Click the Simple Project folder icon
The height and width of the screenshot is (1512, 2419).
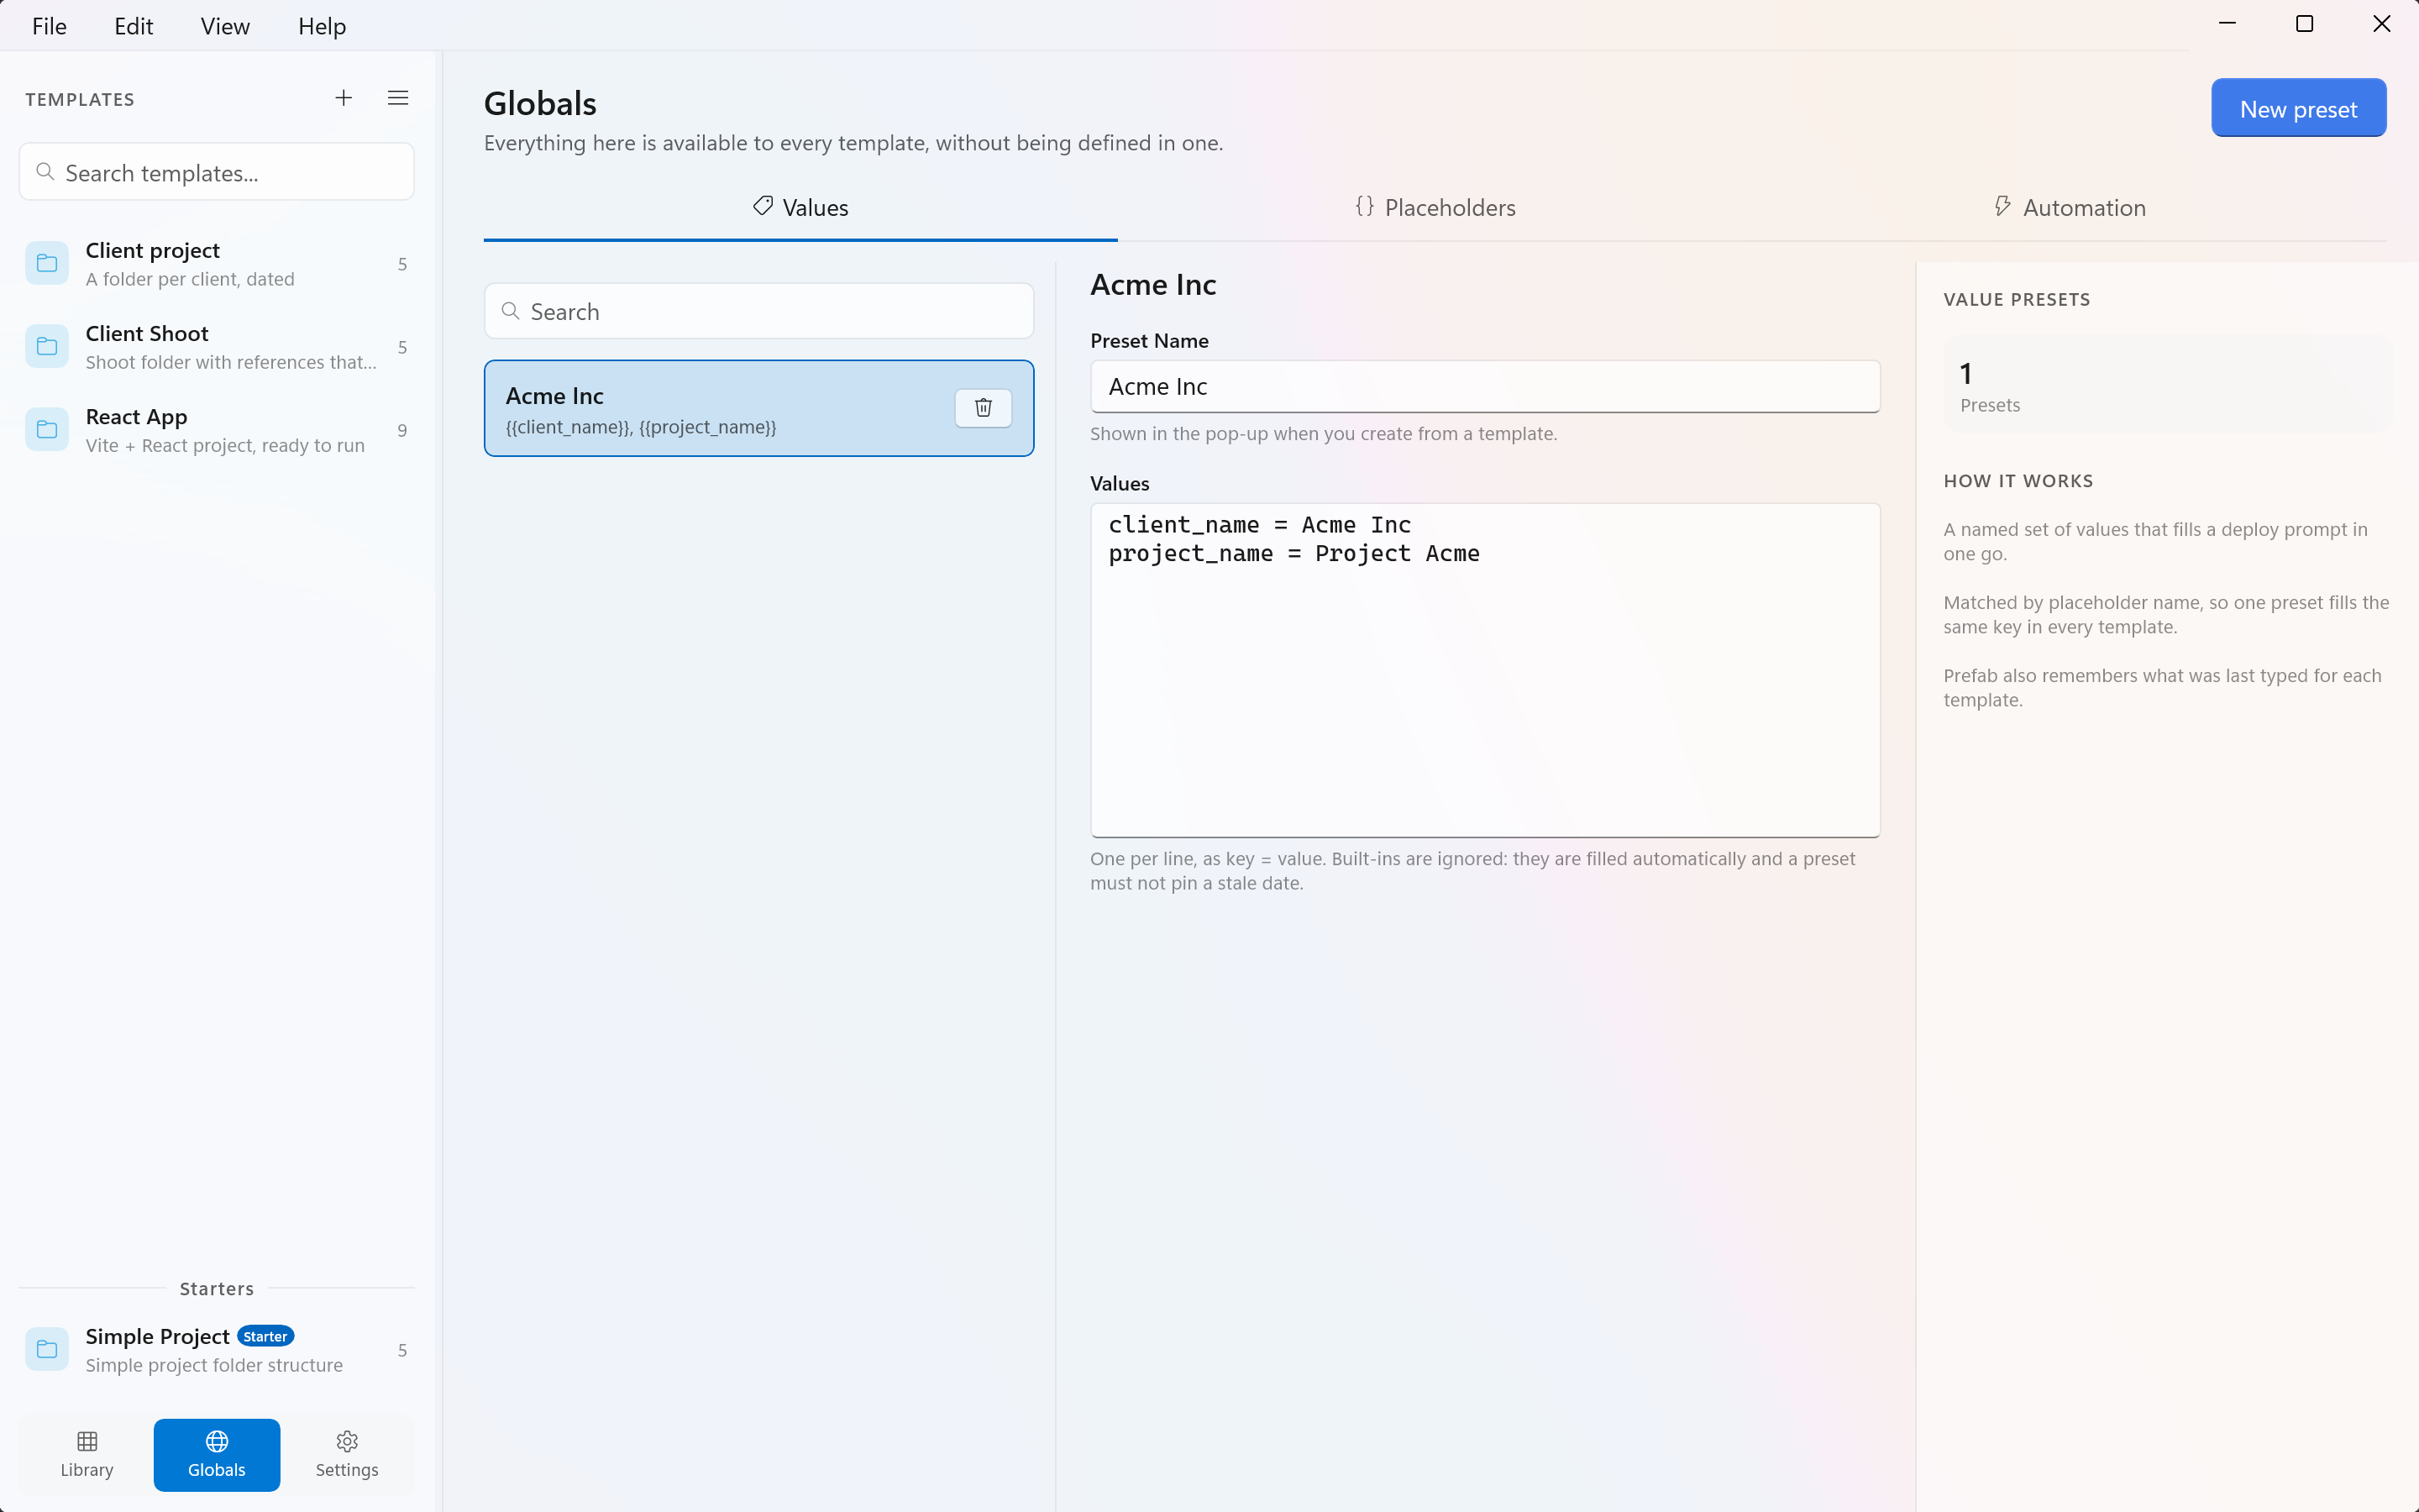click(47, 1349)
